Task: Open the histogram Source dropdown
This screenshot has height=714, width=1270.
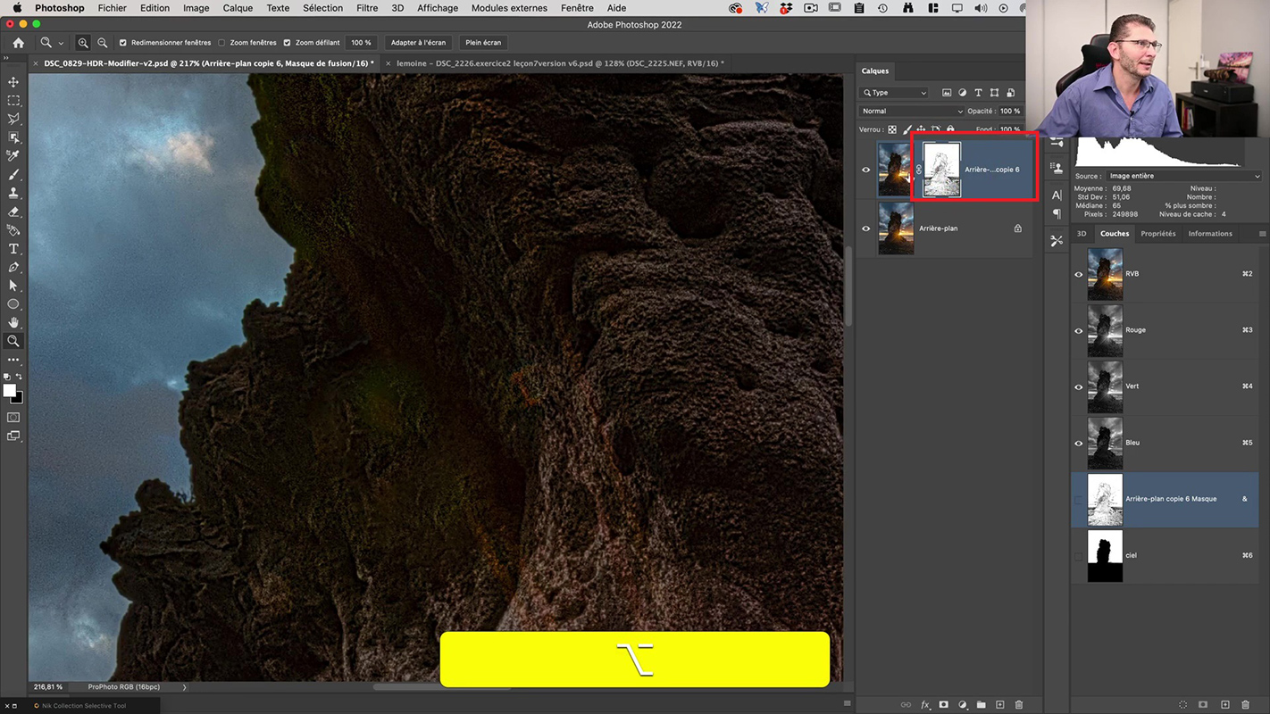Action: 1182,176
